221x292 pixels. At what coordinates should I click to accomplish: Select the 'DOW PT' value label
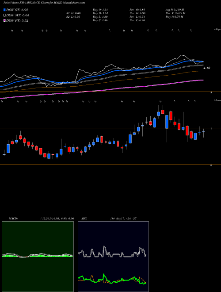[17, 21]
